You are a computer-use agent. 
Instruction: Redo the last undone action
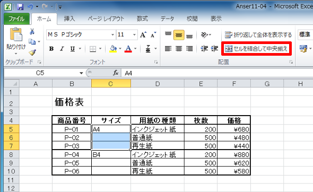coord(45,7)
